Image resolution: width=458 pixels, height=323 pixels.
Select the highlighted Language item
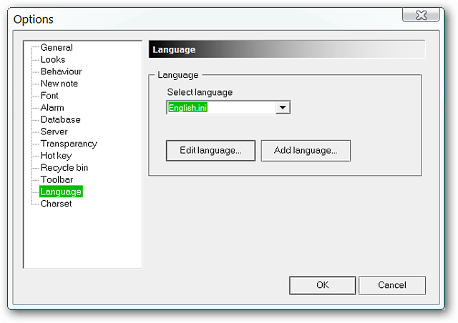pos(61,192)
